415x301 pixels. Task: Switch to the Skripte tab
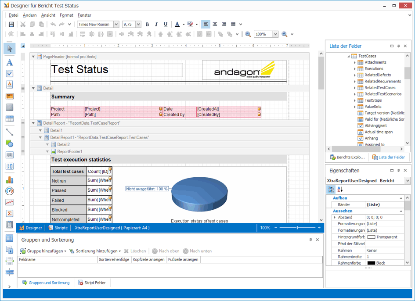(x=58, y=228)
